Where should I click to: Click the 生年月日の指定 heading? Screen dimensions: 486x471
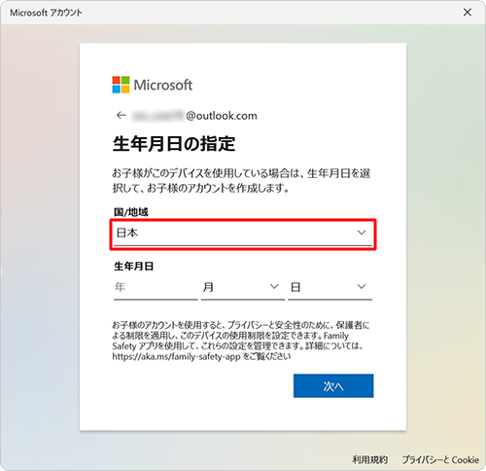(174, 144)
